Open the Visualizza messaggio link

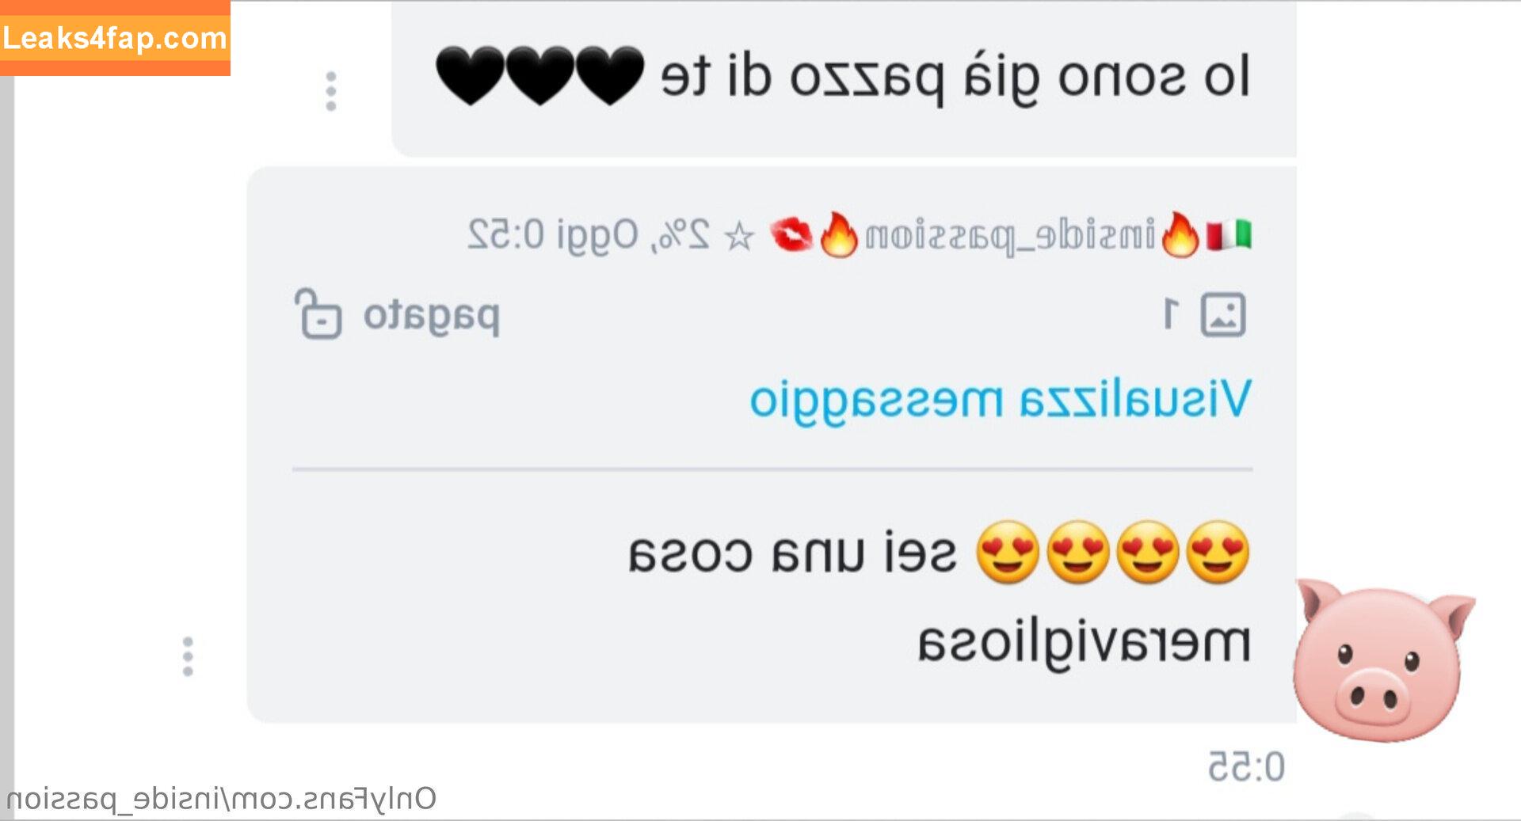(1001, 399)
